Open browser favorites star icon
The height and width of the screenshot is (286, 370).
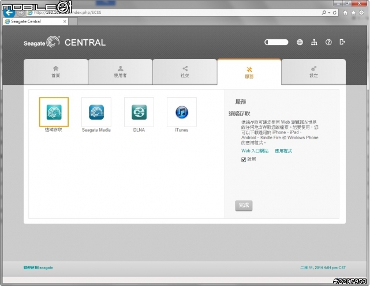point(353,13)
